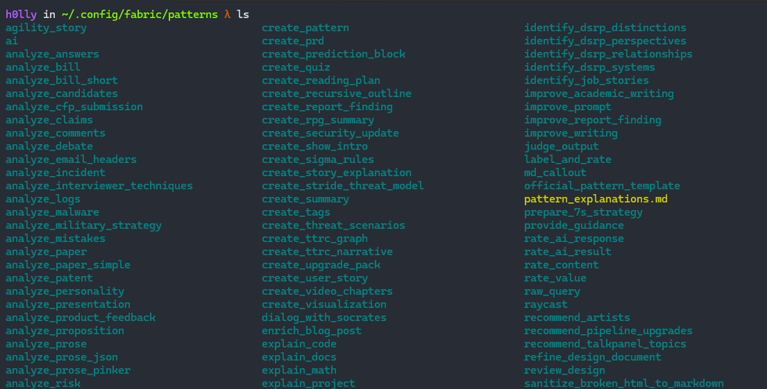This screenshot has height=389, width=767.
Task: Select the create_stride_threat_model entry
Action: [x=342, y=186]
